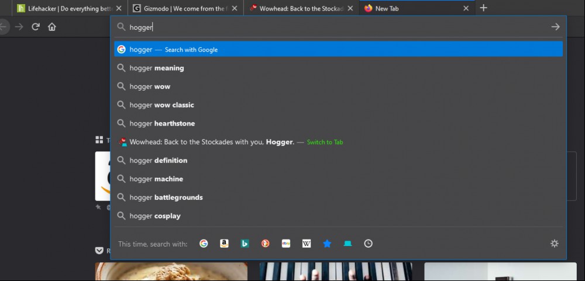Close the New Tab tab
This screenshot has height=281, width=585.
pyautogui.click(x=466, y=8)
